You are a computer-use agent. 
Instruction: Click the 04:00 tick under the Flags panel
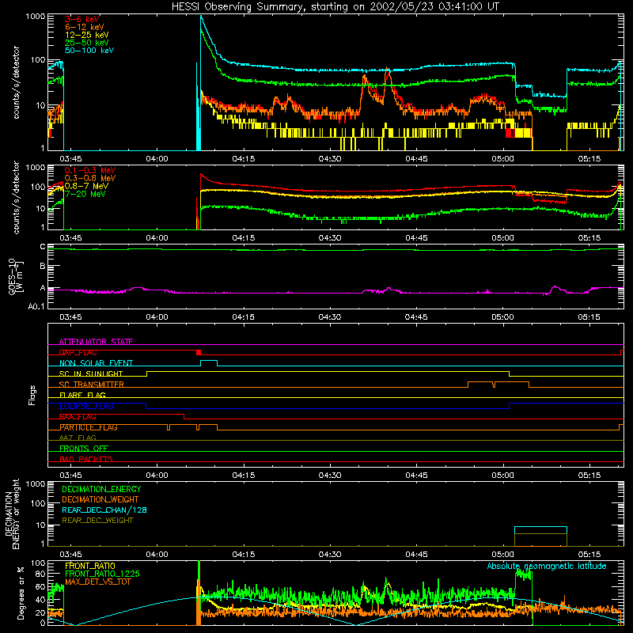click(x=157, y=476)
